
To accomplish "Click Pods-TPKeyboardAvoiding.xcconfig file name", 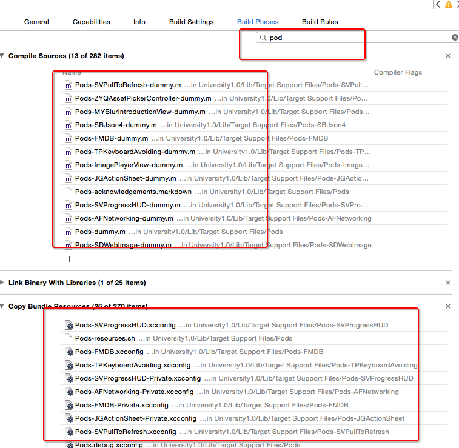I will (133, 365).
